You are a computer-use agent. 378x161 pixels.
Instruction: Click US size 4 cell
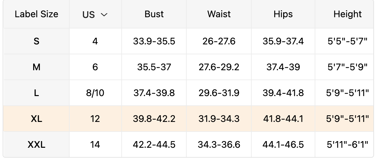pos(95,41)
